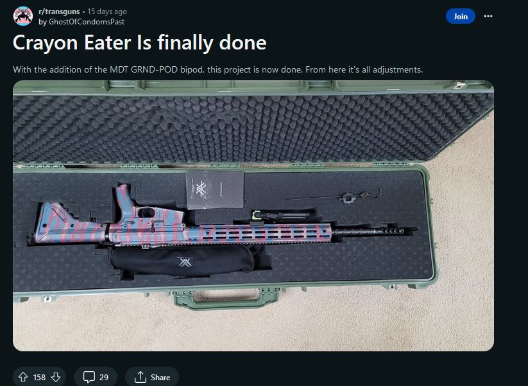Click the gray booklet in the case photo
The image size is (528, 386).
tap(214, 190)
